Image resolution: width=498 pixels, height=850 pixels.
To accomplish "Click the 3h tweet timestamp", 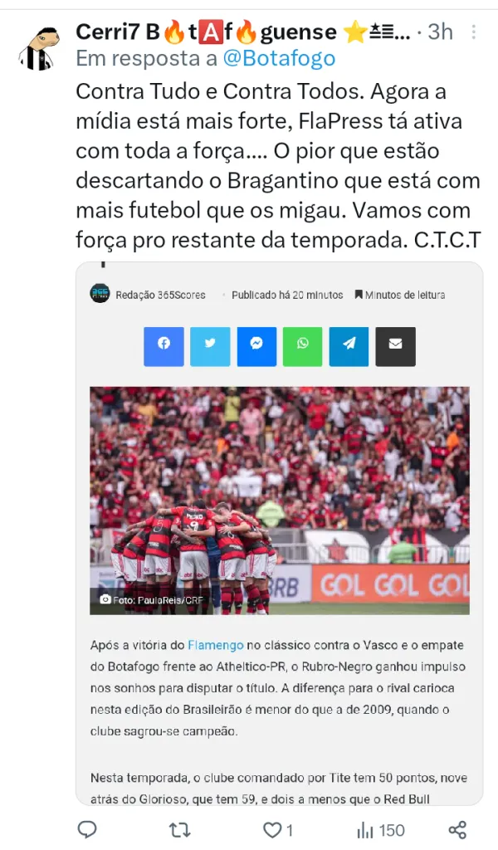I will tap(440, 32).
